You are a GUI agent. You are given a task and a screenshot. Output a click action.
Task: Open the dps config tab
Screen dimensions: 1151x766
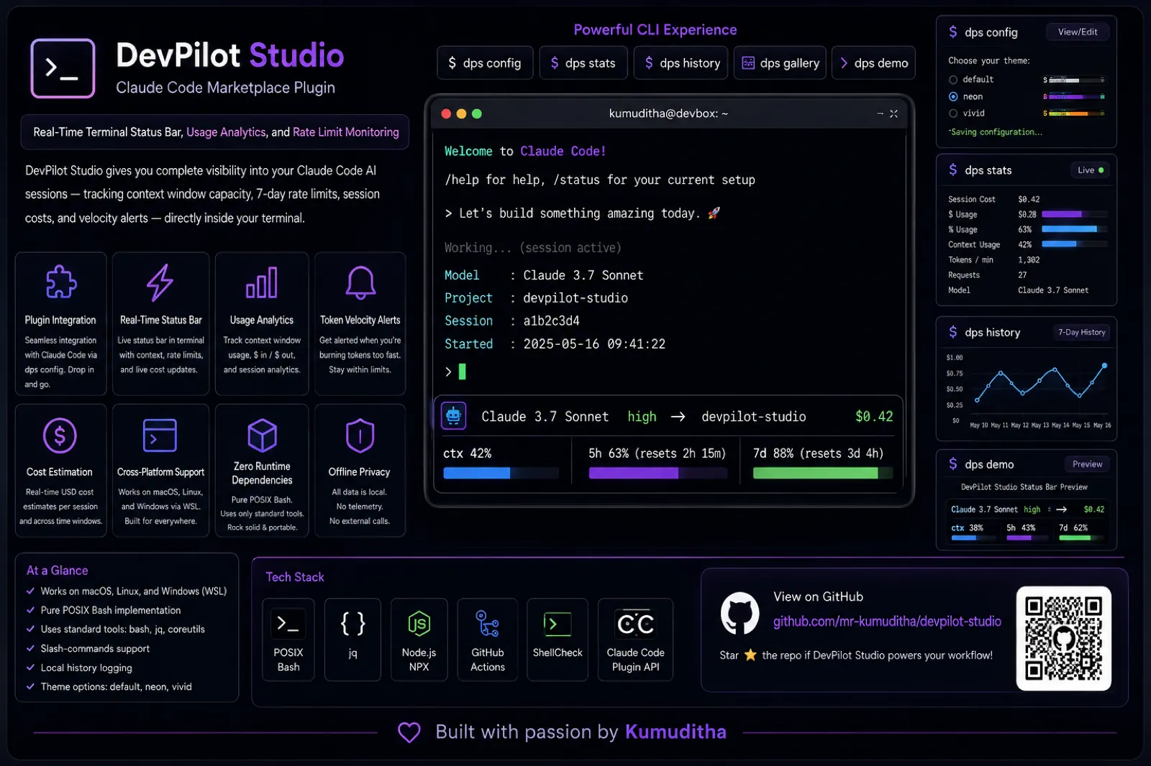pyautogui.click(x=485, y=63)
